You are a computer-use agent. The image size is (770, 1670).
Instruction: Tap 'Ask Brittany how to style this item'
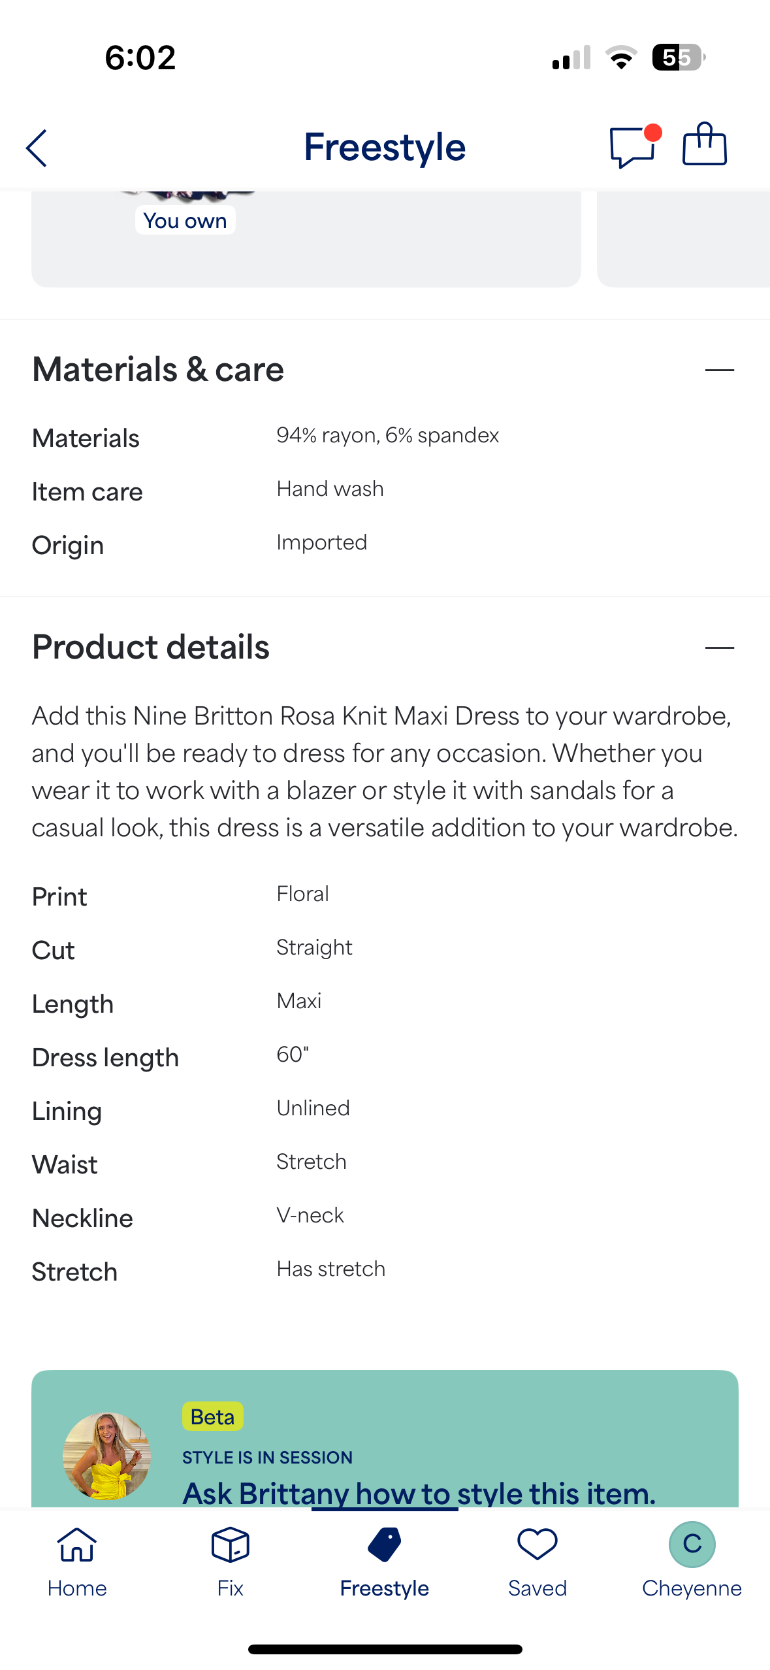(418, 1494)
